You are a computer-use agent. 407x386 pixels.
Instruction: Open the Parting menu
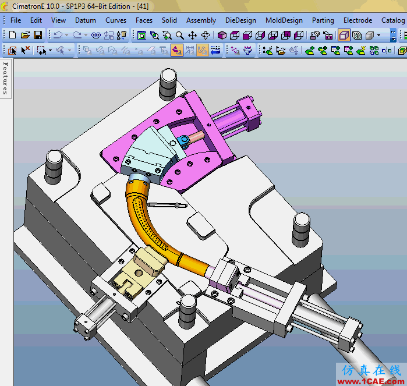click(323, 20)
